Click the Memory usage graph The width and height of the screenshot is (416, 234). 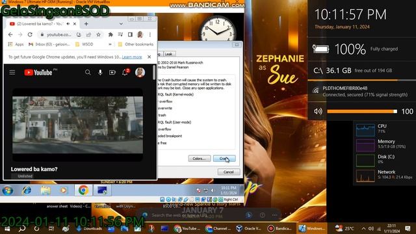click(x=365, y=145)
